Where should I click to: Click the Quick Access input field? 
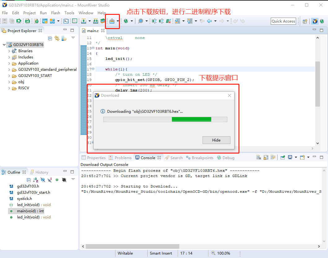pos(283,21)
